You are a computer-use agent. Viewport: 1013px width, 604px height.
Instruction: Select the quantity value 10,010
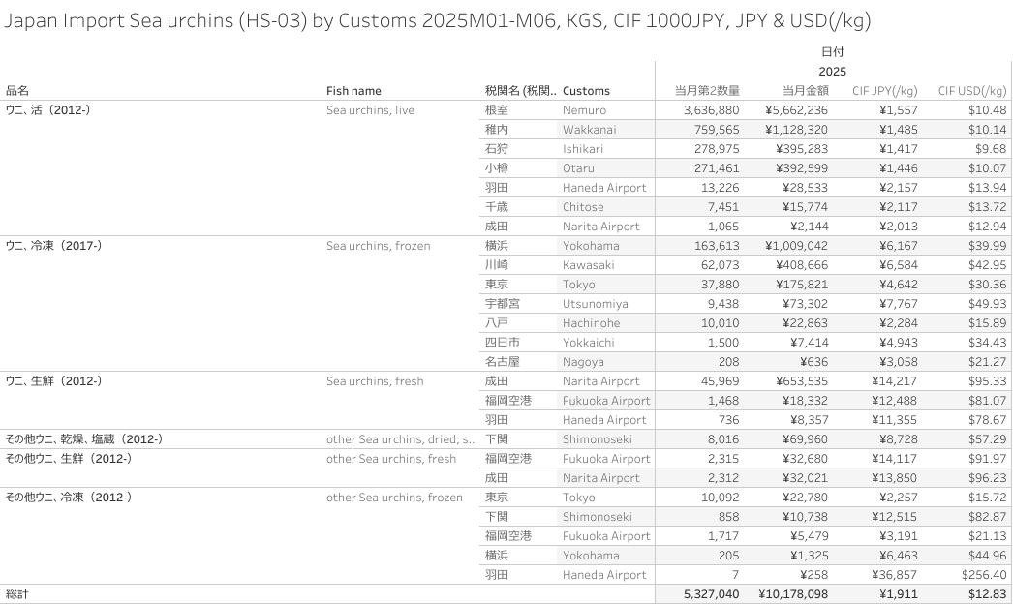(720, 323)
